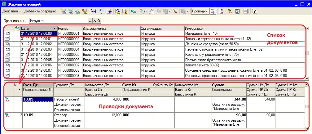
Task: Refresh the list with the refresh icon
Action: pyautogui.click(x=222, y=11)
